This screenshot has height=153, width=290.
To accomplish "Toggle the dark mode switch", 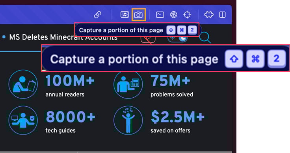I will 178,38.
